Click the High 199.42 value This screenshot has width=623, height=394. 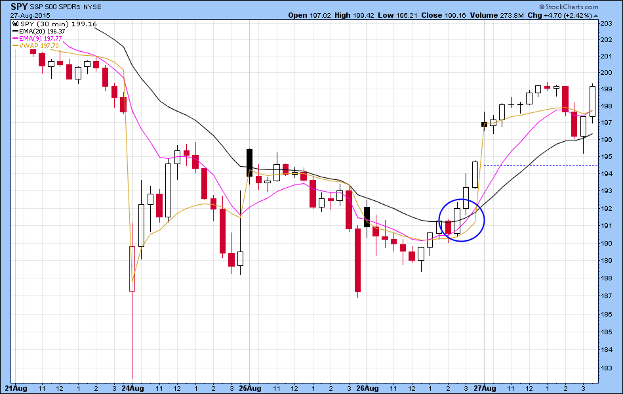(x=354, y=15)
